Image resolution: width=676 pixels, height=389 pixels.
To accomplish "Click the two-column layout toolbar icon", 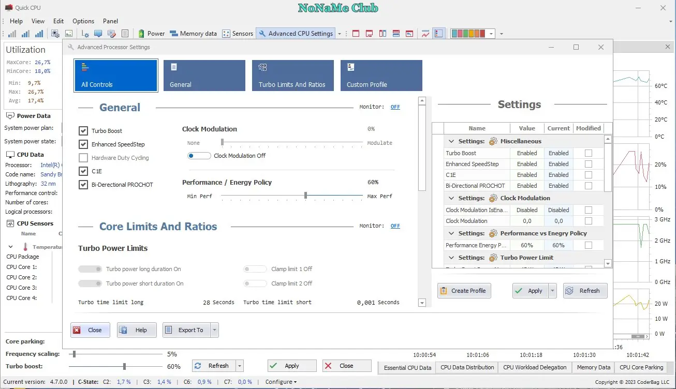I will coord(383,34).
